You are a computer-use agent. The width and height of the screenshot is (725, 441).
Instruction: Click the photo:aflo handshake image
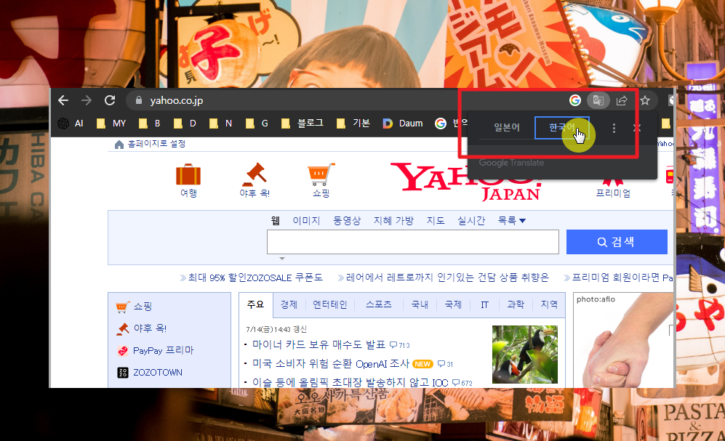(623, 340)
